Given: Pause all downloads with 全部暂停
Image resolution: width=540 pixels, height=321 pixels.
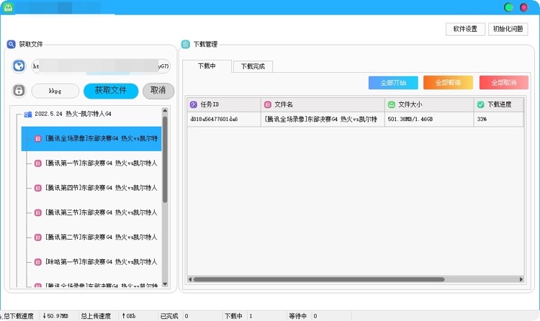Looking at the screenshot, I should 448,83.
